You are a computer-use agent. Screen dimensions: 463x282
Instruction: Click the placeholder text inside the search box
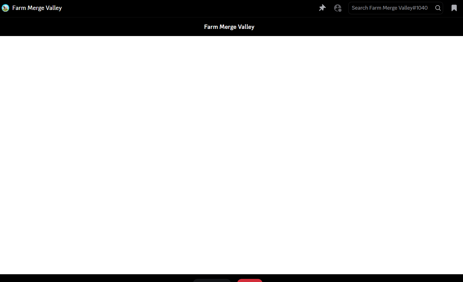pyautogui.click(x=389, y=8)
